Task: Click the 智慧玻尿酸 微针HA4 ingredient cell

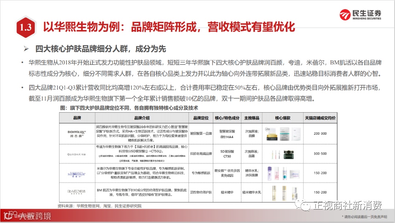Action: tap(227, 134)
